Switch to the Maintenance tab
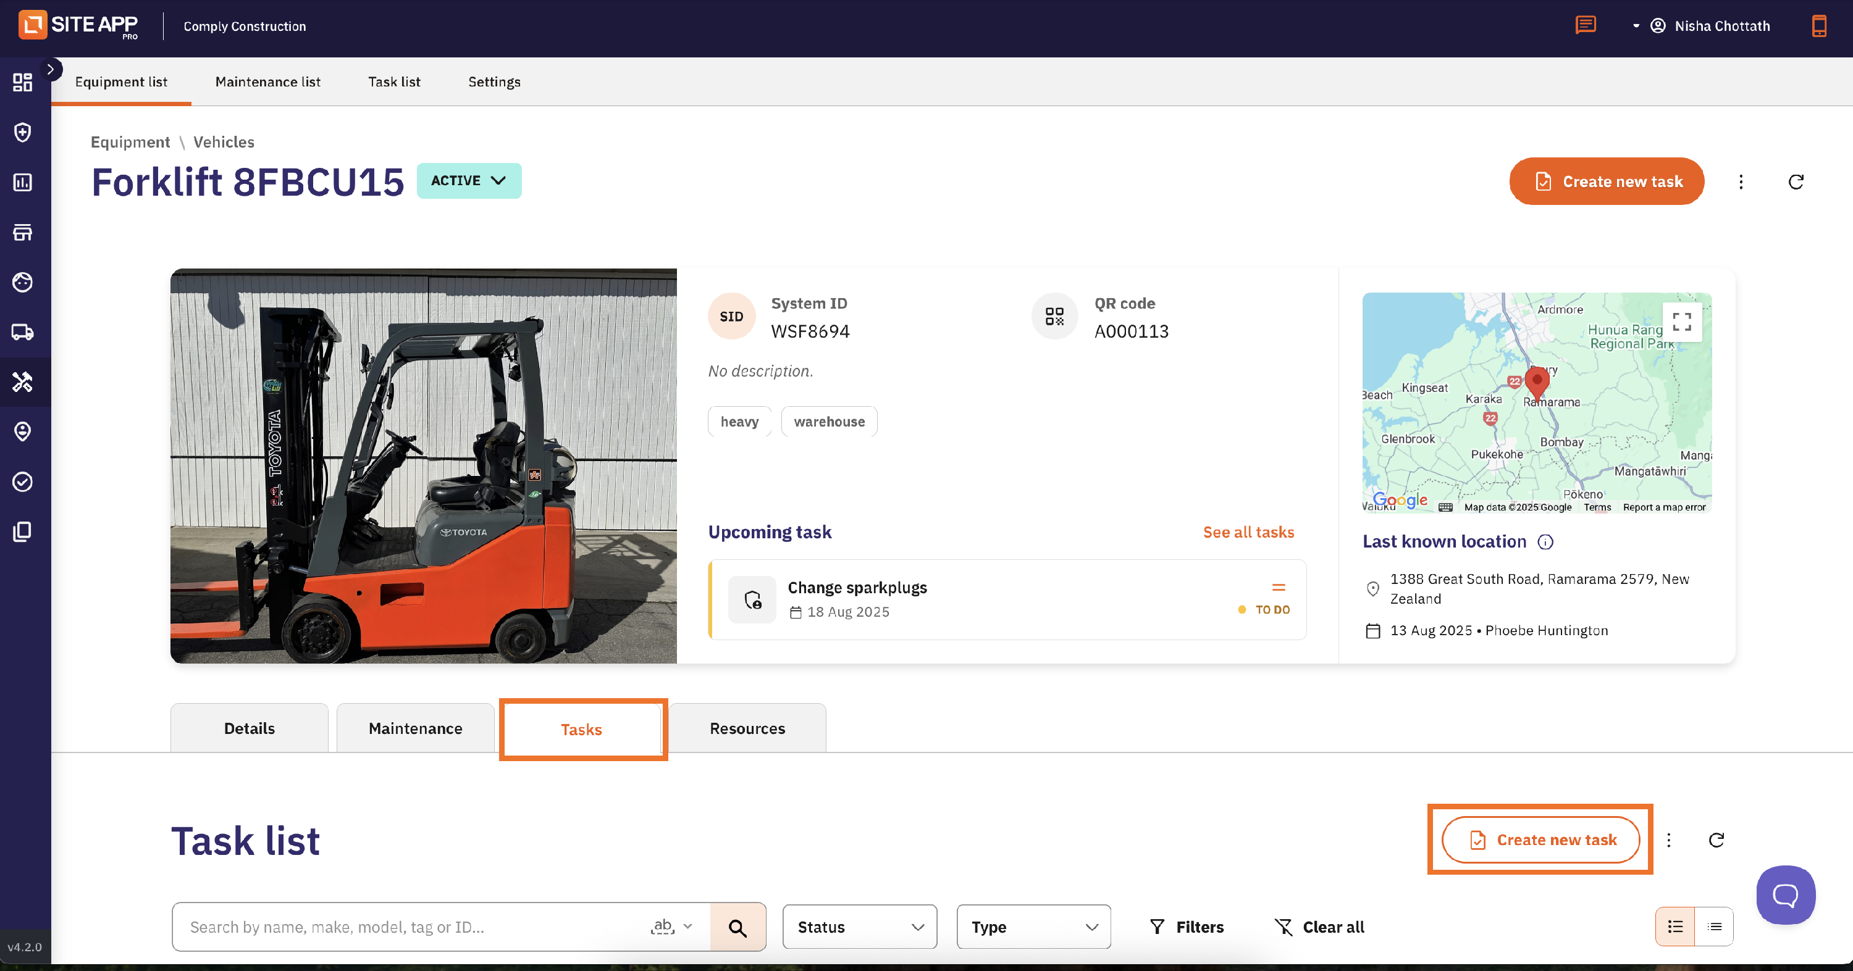Image resolution: width=1853 pixels, height=971 pixels. (x=415, y=728)
